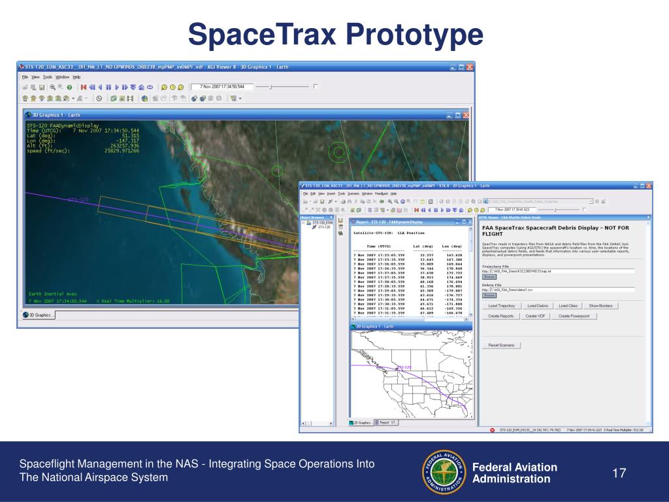Open Help menu in AGI Viewer window

[x=76, y=77]
